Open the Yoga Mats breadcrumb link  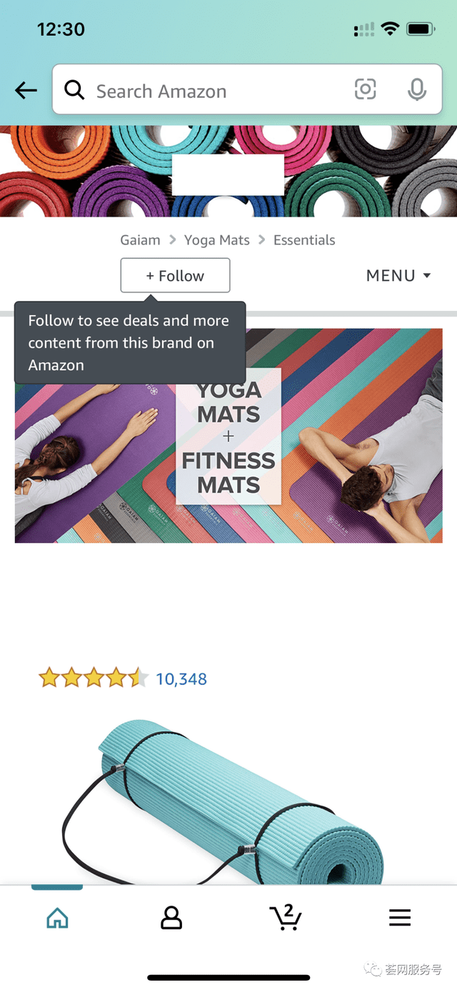point(217,240)
